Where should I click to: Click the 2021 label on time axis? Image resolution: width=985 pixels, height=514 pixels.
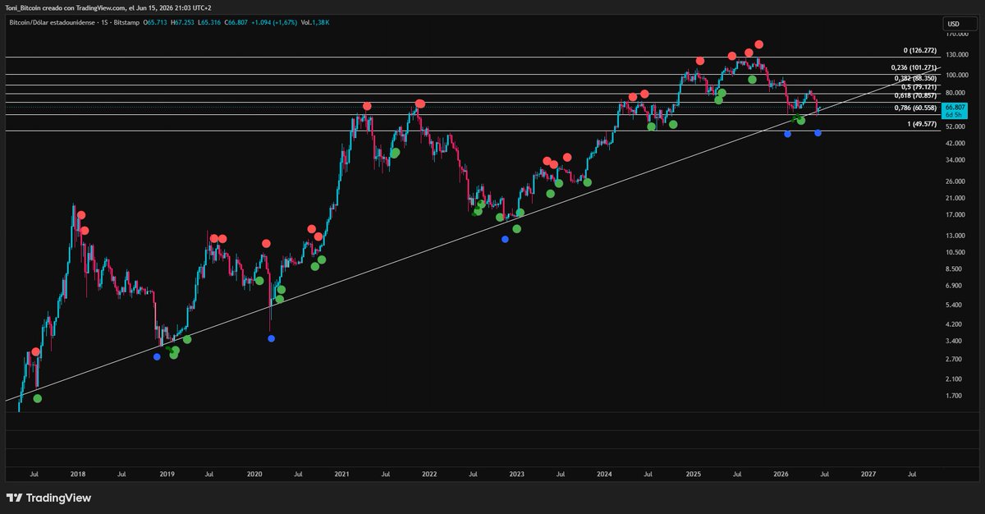tap(341, 474)
